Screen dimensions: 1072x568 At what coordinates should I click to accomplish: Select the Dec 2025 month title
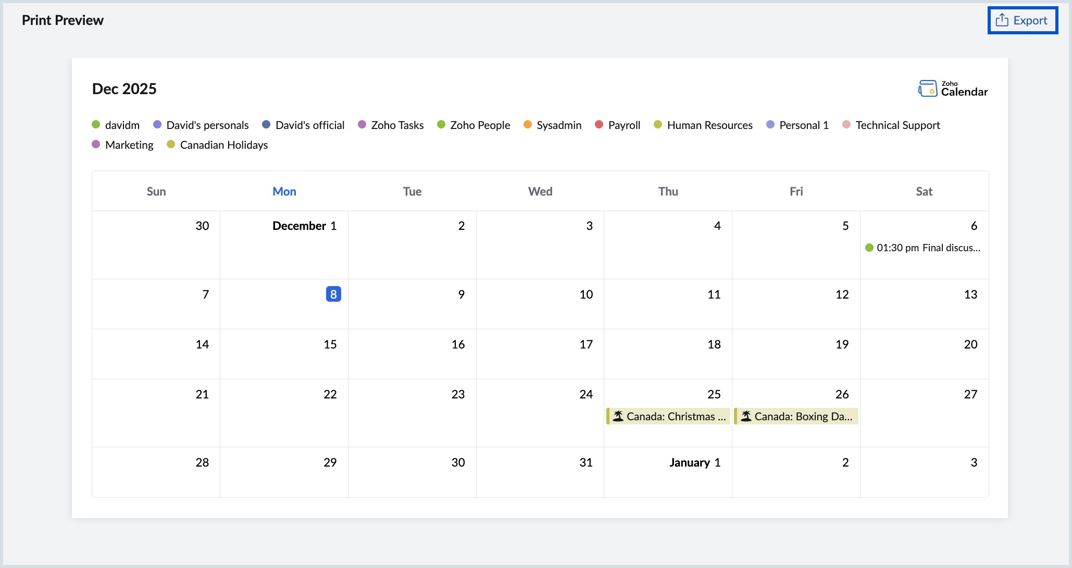click(x=124, y=88)
